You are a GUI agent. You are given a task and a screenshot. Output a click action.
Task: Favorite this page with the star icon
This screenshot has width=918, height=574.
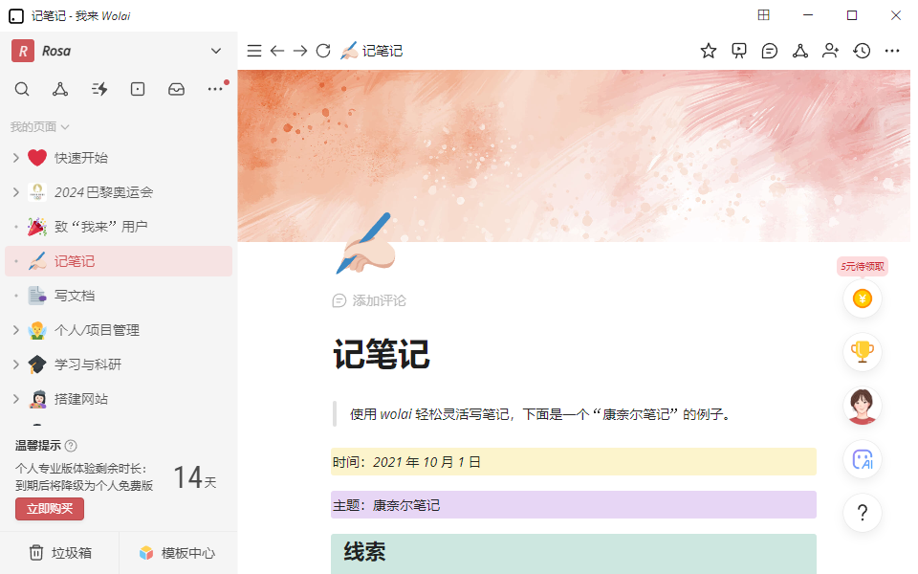(x=709, y=51)
